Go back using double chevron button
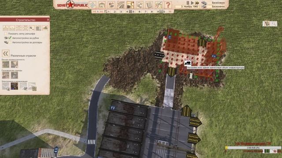The image size is (282, 158). [x=6, y=54]
